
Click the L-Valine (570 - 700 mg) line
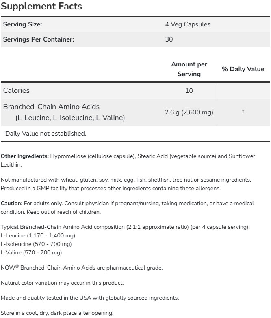click(x=31, y=252)
